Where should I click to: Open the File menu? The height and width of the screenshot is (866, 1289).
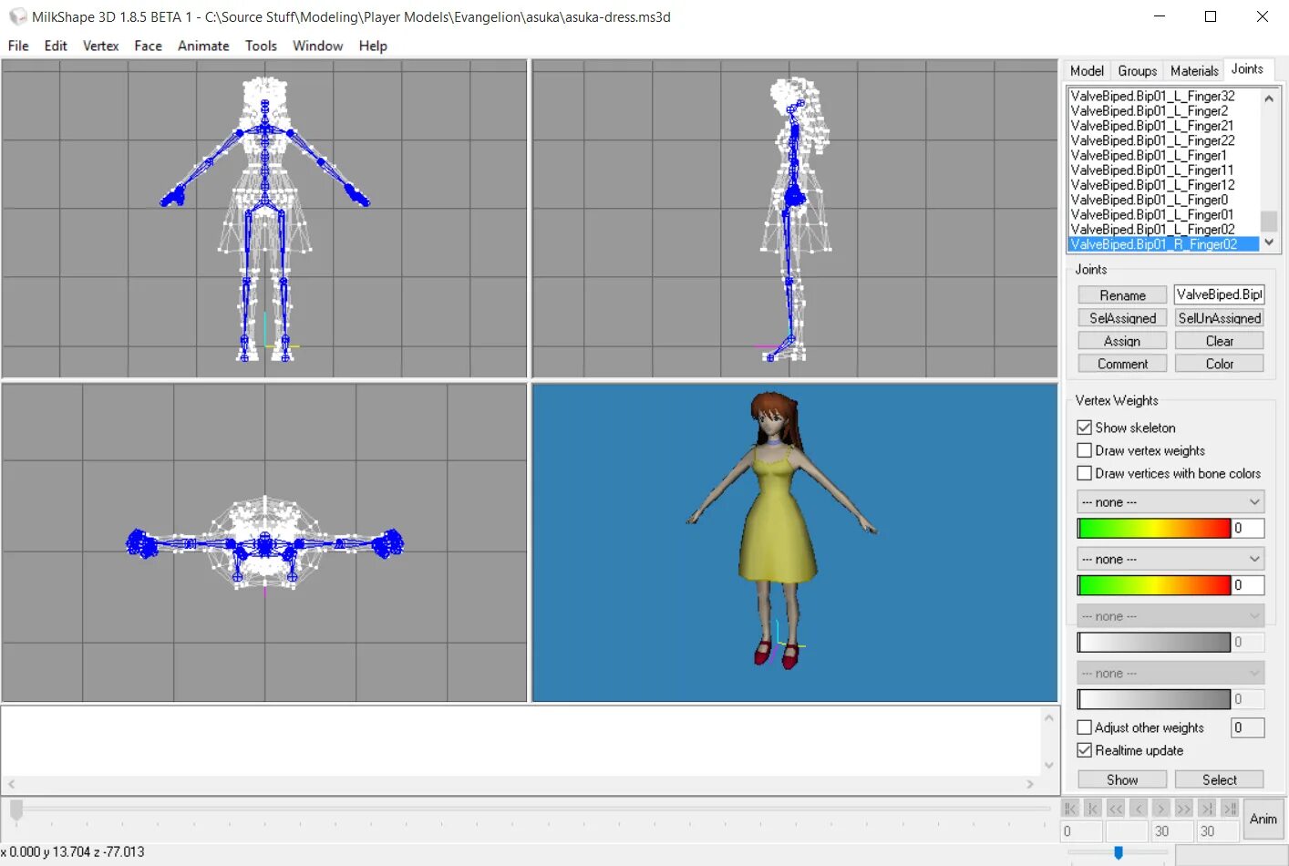point(18,46)
